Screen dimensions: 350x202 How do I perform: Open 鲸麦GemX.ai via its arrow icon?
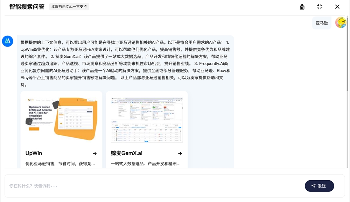tap(180, 153)
